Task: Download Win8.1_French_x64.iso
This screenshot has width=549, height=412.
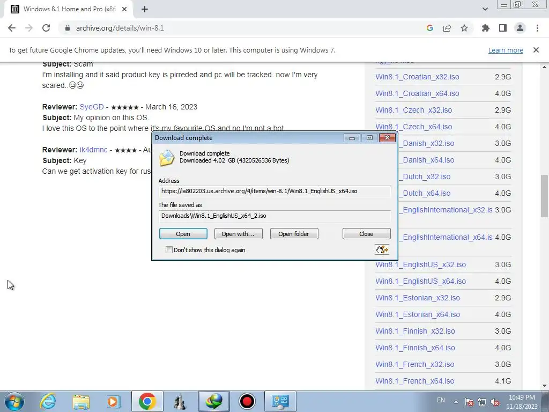Action: [x=415, y=381]
